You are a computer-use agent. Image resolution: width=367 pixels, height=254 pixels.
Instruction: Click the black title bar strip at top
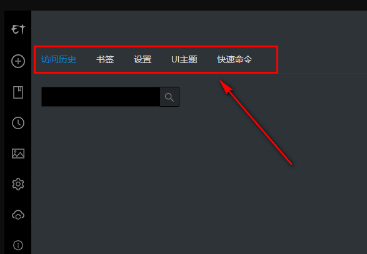pyautogui.click(x=184, y=5)
